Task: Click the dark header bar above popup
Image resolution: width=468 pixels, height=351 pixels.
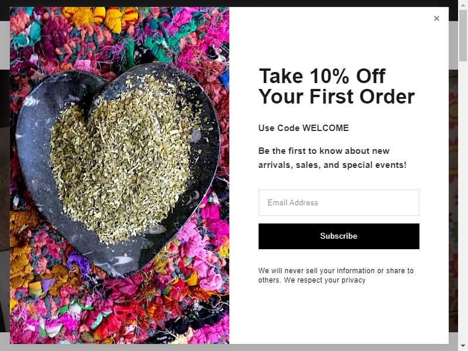Action: coord(229,4)
